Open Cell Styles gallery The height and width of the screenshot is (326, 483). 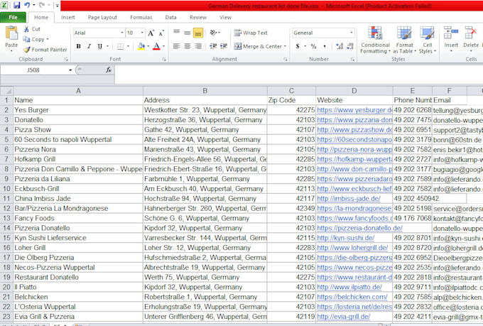[x=428, y=40]
